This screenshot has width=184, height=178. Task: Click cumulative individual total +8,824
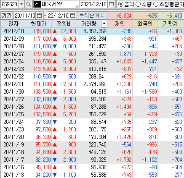click(124, 16)
